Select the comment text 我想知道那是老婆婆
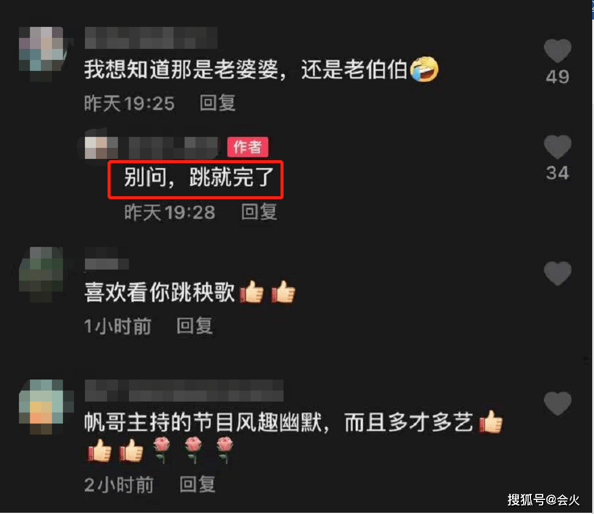 pyautogui.click(x=181, y=70)
